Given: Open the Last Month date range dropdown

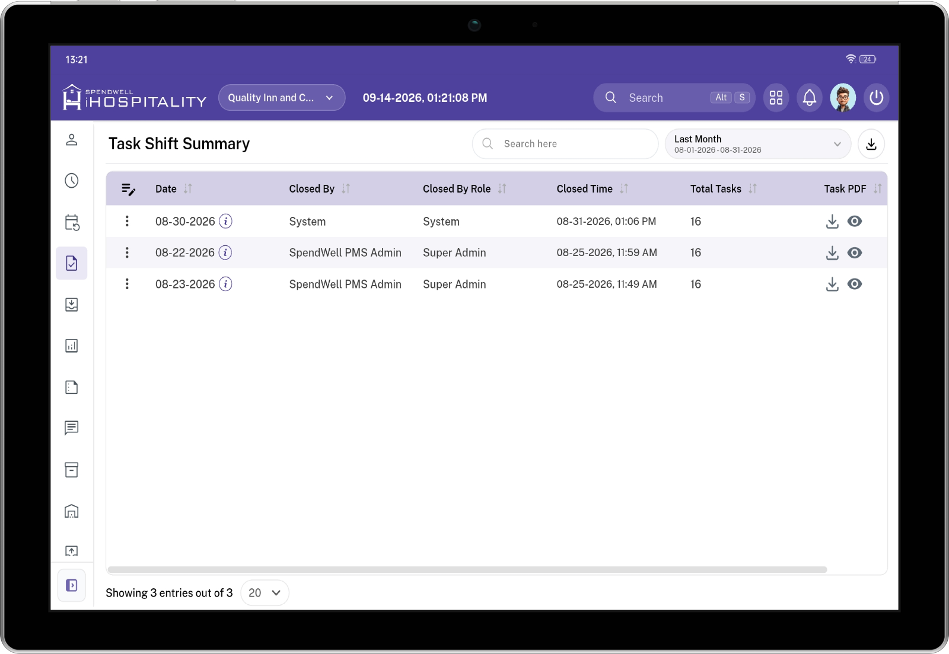Looking at the screenshot, I should click(x=758, y=144).
